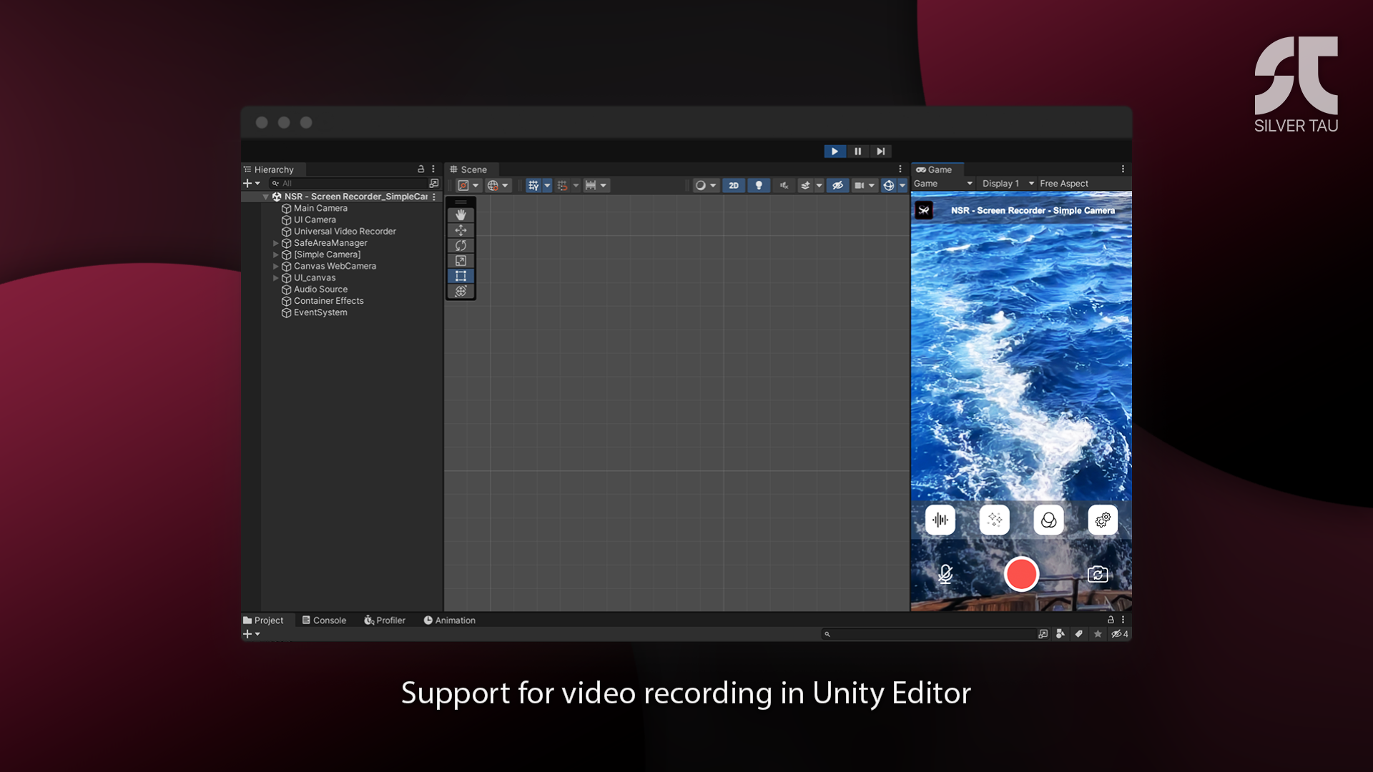The height and width of the screenshot is (772, 1373).
Task: Click the tool handle pivot icon
Action: 463,185
